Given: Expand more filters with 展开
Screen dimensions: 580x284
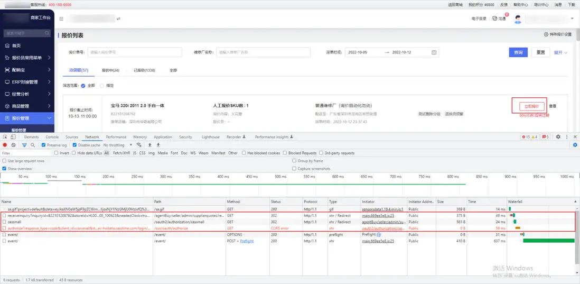Looking at the screenshot, I should click(x=560, y=52).
